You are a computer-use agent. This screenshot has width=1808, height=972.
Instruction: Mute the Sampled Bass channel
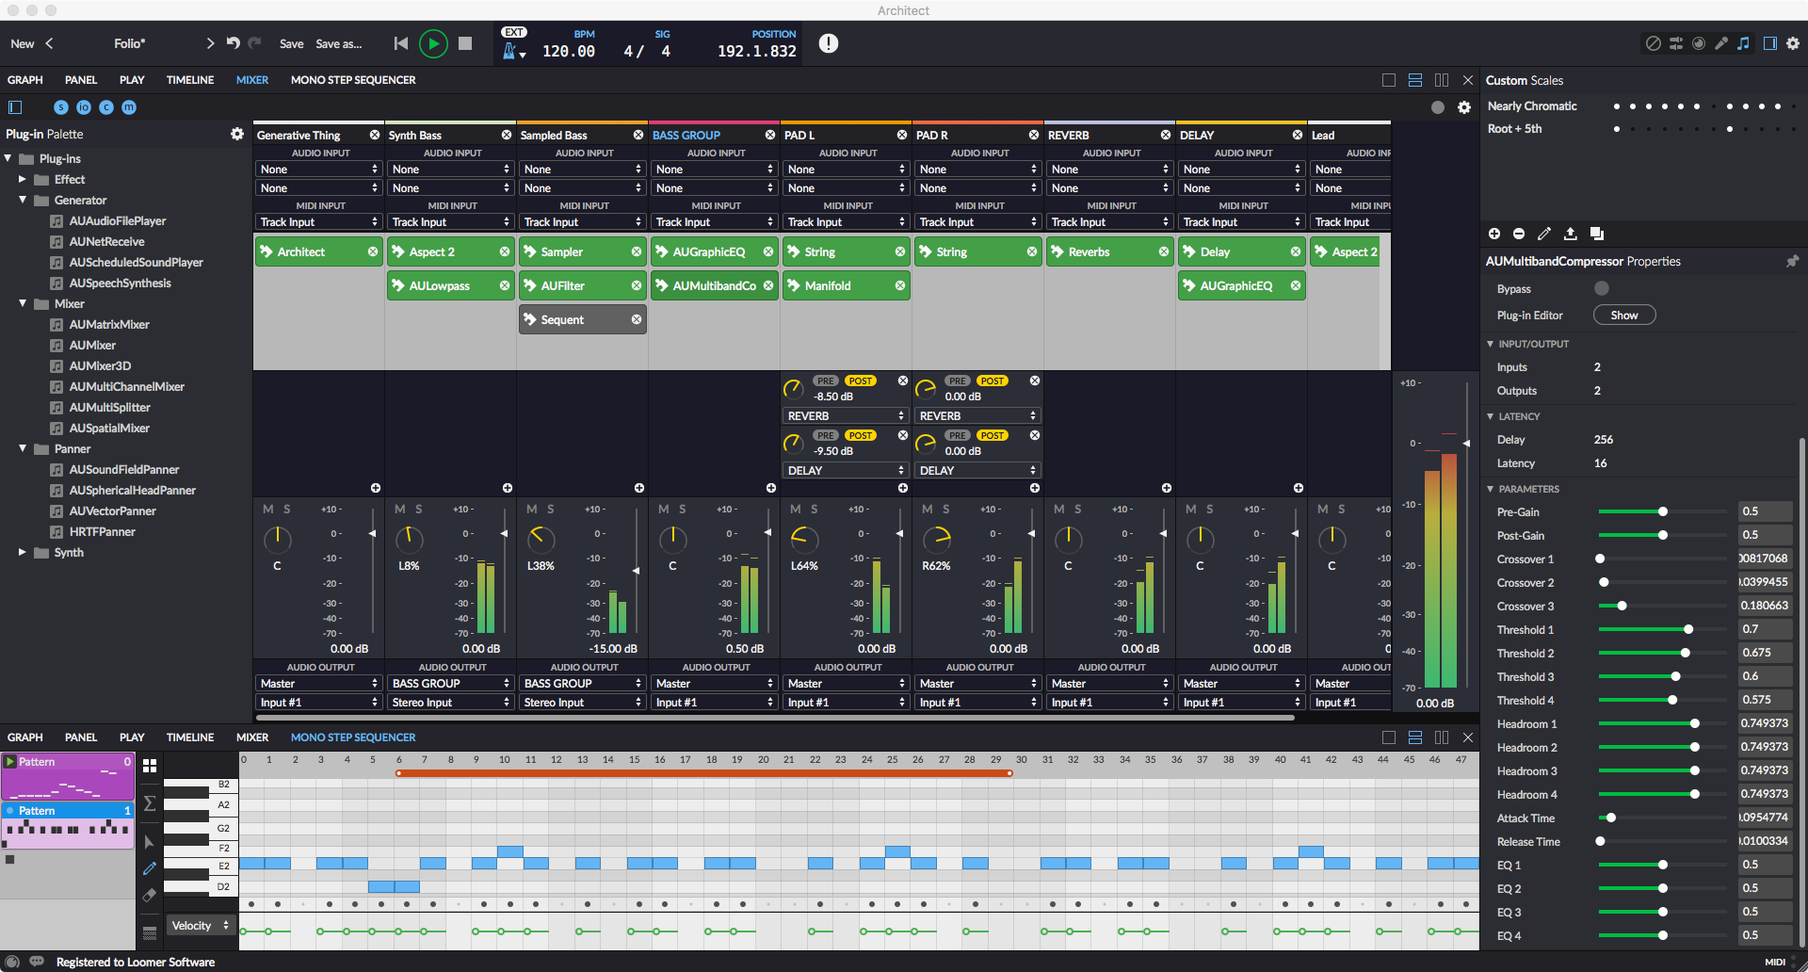pyautogui.click(x=532, y=509)
